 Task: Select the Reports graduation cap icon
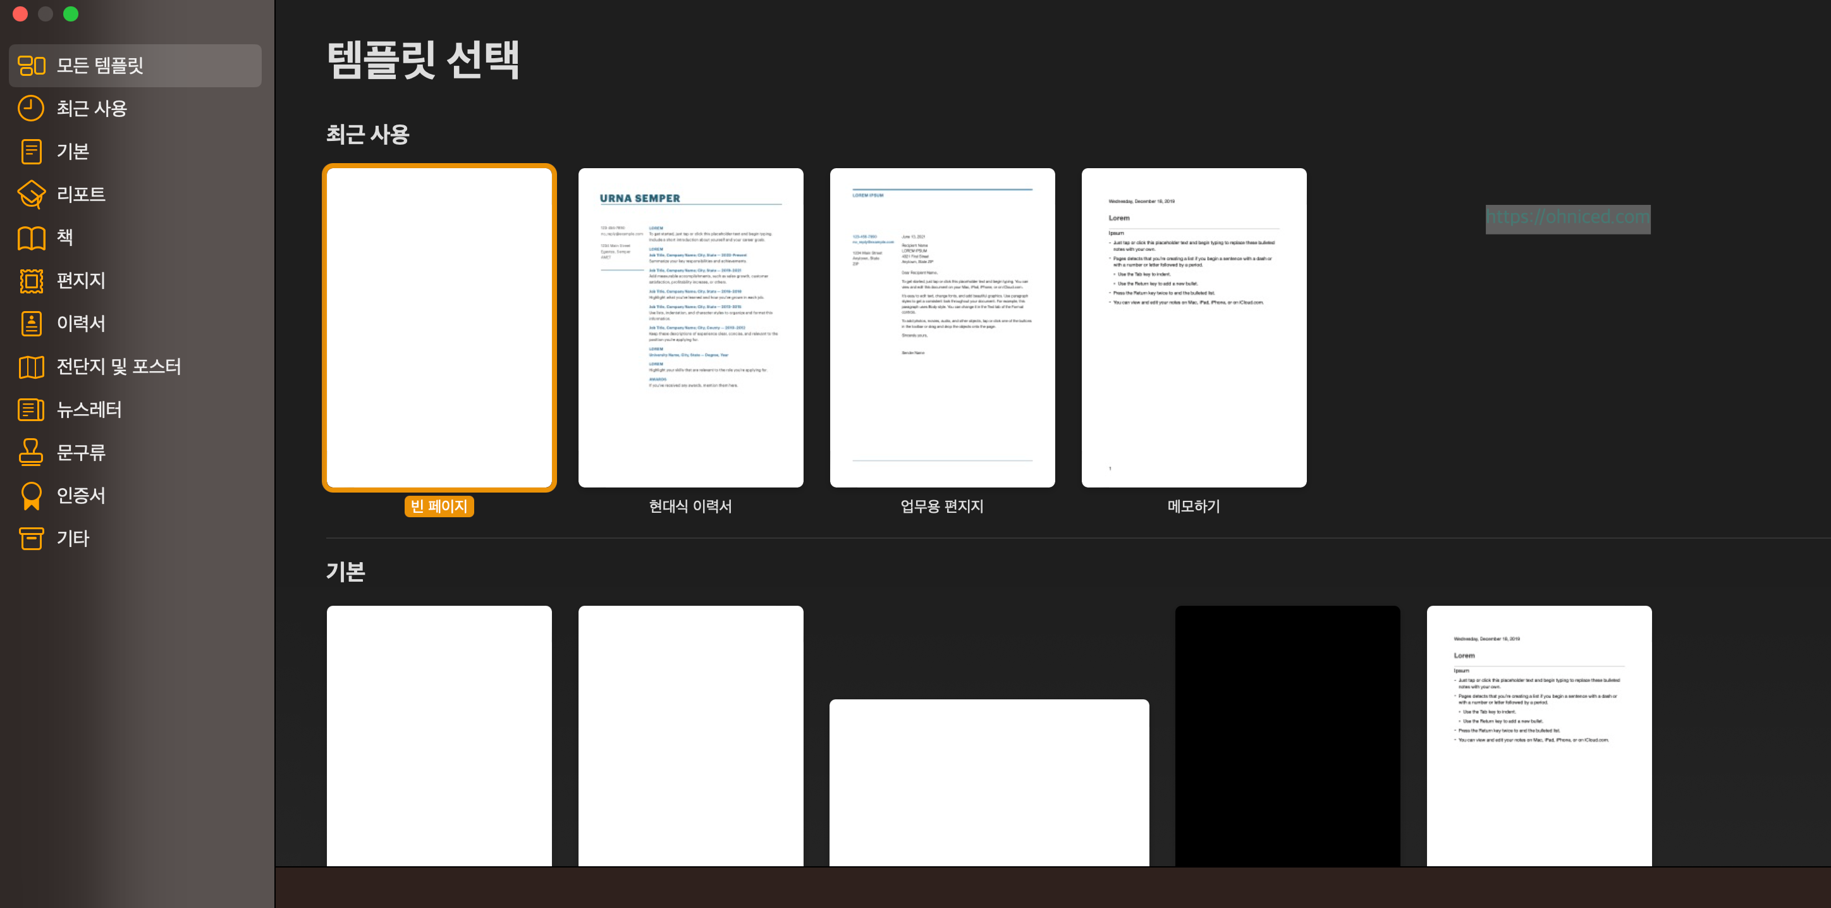click(31, 194)
